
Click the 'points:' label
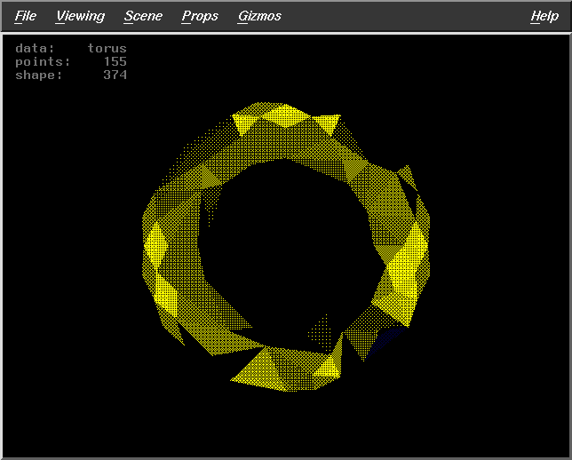pyautogui.click(x=43, y=62)
